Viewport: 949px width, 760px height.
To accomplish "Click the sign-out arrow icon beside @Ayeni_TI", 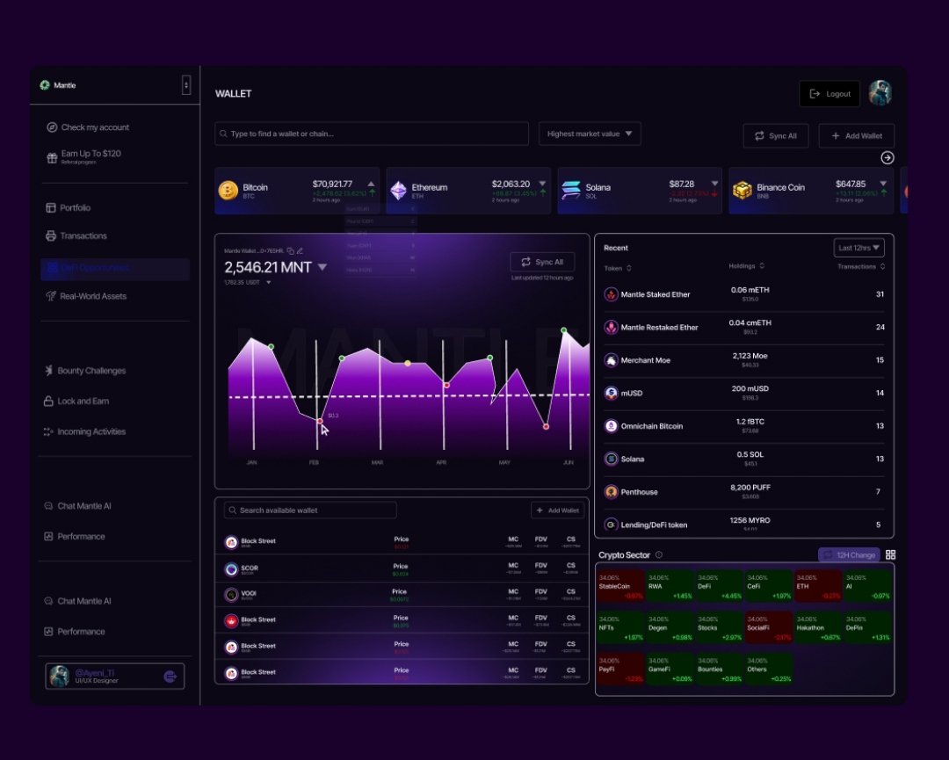I will [x=170, y=677].
